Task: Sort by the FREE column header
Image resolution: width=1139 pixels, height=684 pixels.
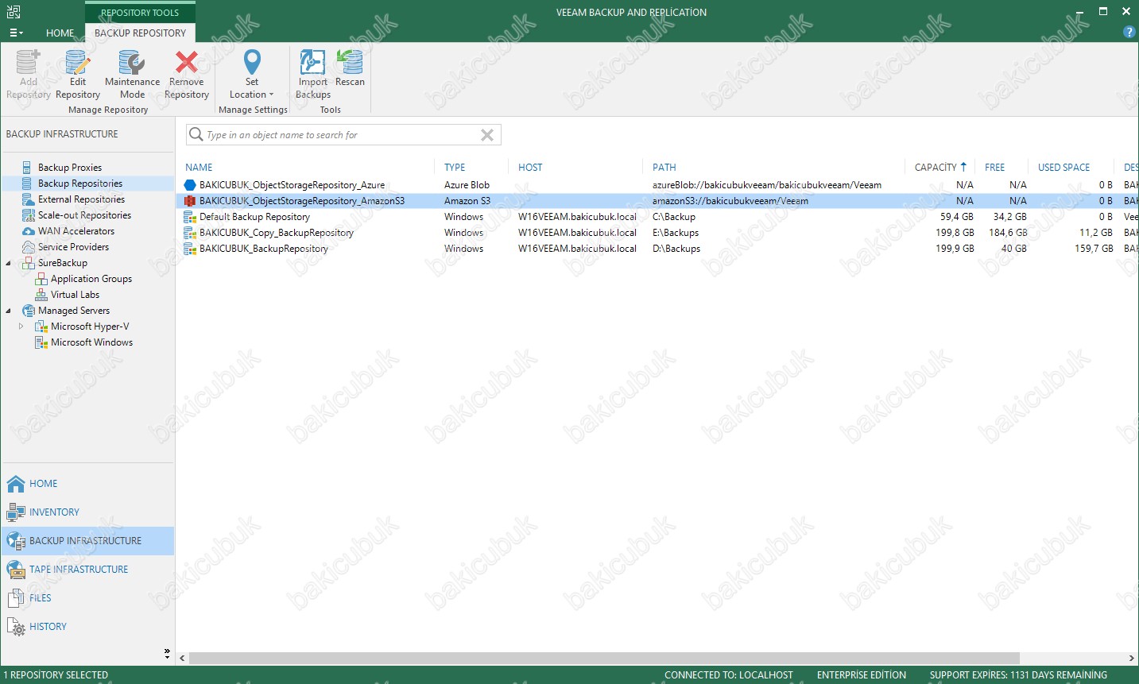Action: (x=994, y=168)
